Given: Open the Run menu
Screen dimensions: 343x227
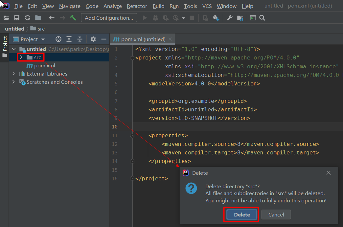Looking at the screenshot, I should click(x=174, y=6).
